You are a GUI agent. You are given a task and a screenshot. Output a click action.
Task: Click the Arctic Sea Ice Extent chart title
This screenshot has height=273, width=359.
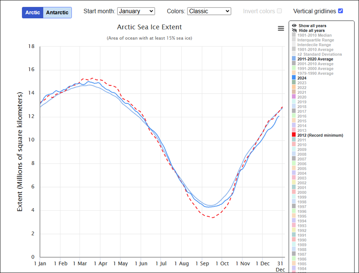pos(149,27)
